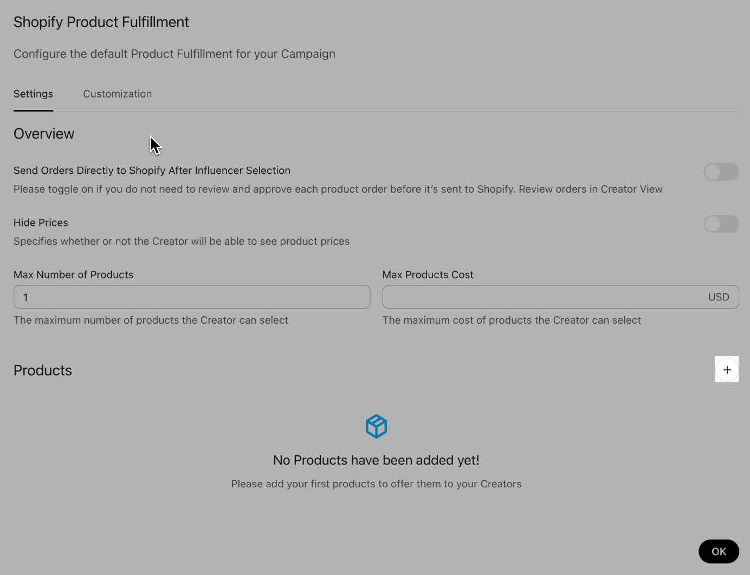The image size is (750, 575).
Task: Click into the Max Products Cost field
Action: coord(560,297)
